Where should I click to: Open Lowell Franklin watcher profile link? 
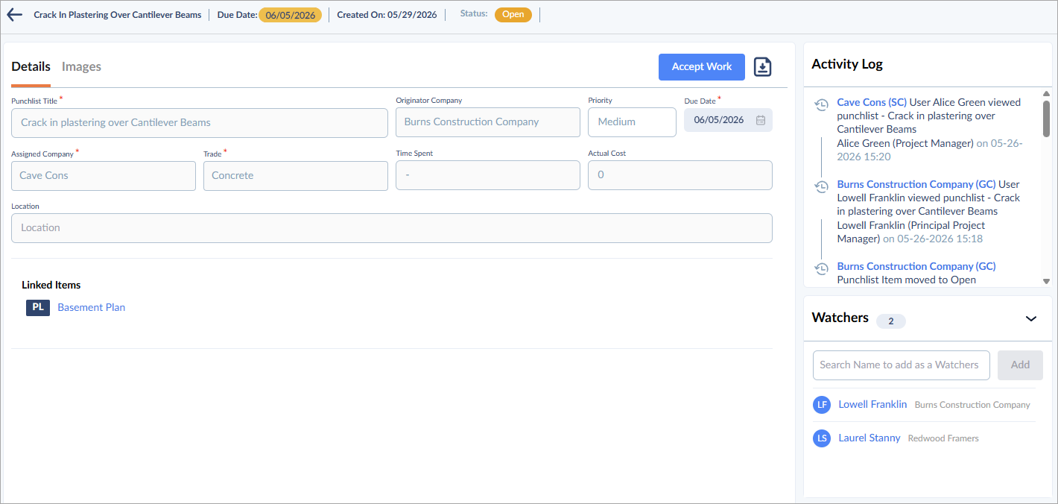(872, 405)
